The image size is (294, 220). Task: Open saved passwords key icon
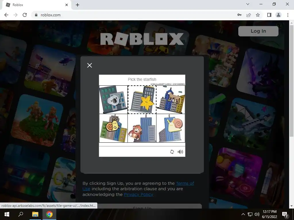[239, 15]
